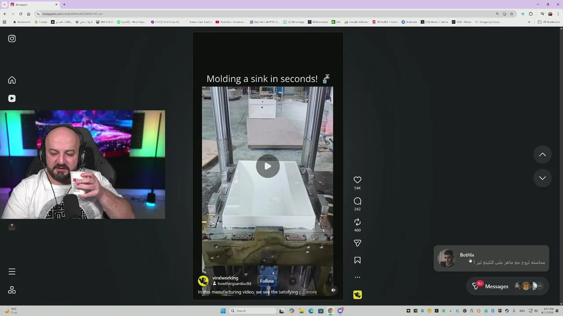Open the WhatsApp bookmark
The width and height of the screenshot is (563, 316).
pos(293,22)
